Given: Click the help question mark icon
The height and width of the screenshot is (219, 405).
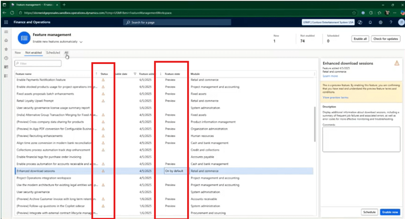Looking at the screenshot, I should (390, 22).
